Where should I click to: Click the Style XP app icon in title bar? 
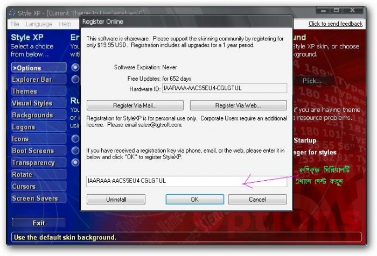tap(12, 12)
